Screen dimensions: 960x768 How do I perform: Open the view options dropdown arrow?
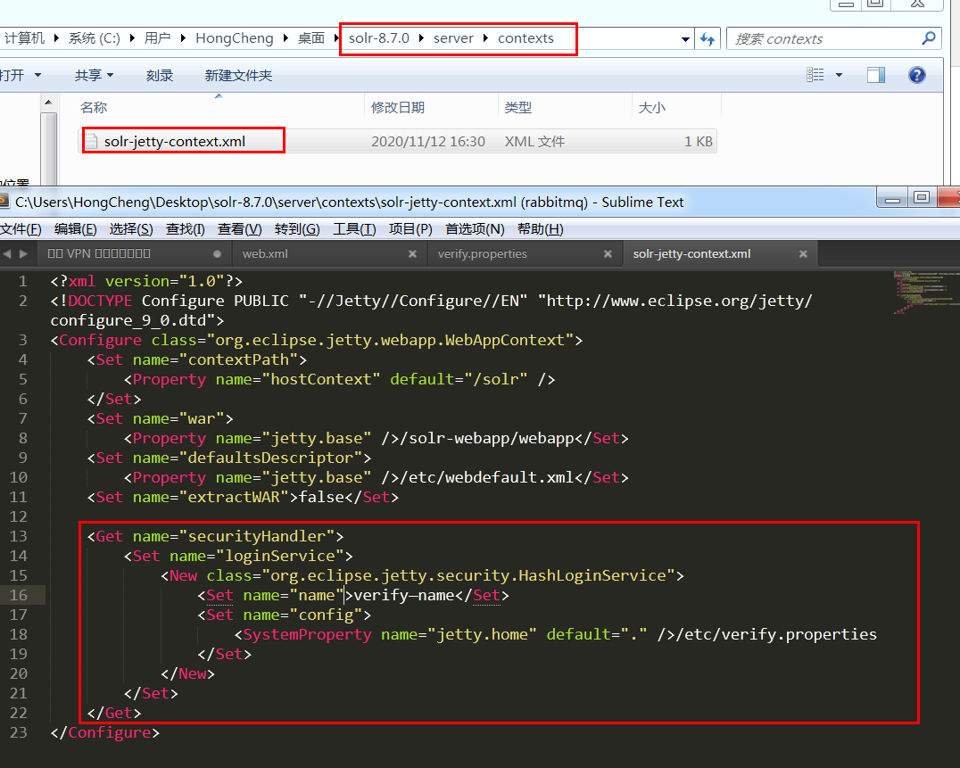(x=839, y=75)
